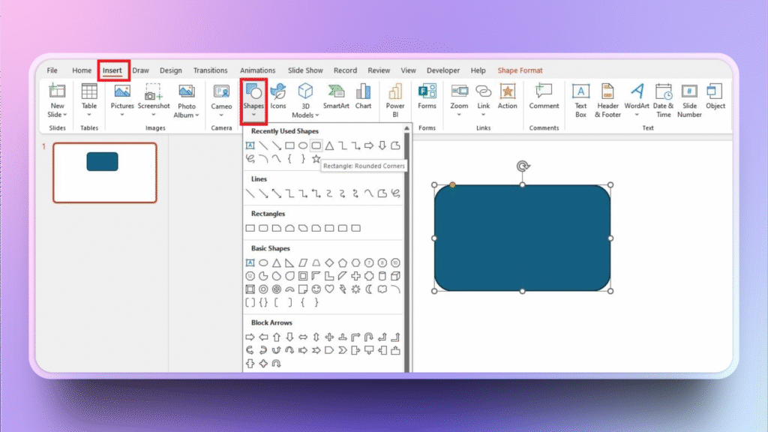Select the Action star icon
This screenshot has width=768, height=432.
(x=508, y=92)
